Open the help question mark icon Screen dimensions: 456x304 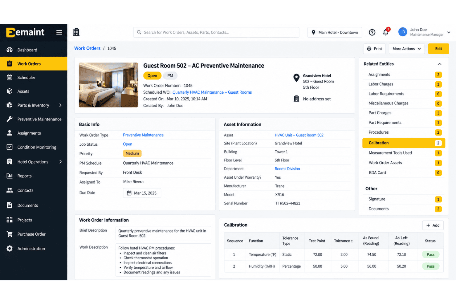[372, 32]
